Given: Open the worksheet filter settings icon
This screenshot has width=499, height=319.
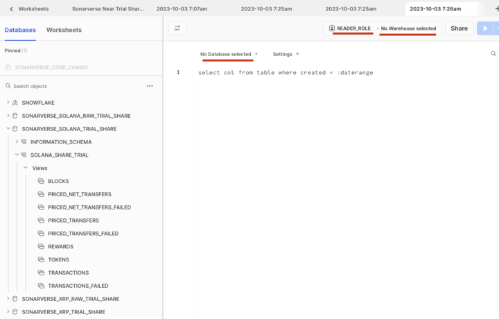Looking at the screenshot, I should click(177, 28).
